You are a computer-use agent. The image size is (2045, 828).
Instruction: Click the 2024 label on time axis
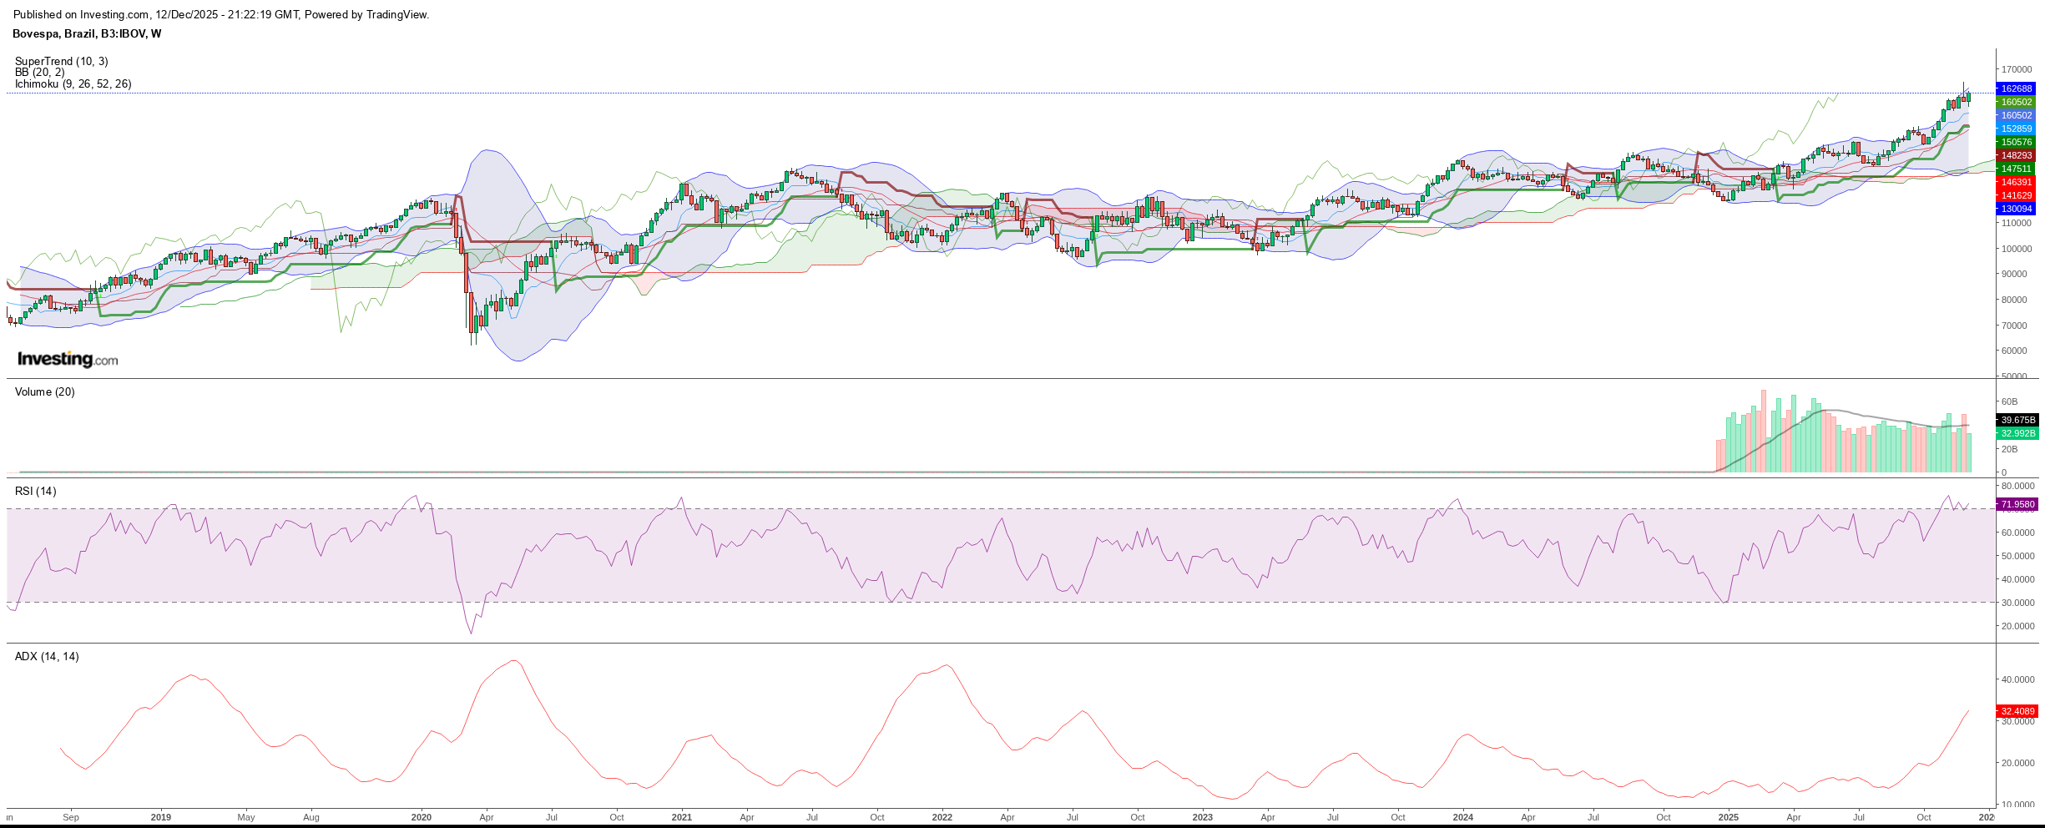pyautogui.click(x=1462, y=817)
